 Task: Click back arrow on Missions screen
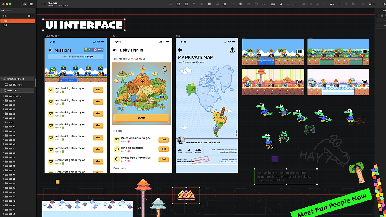pos(51,50)
